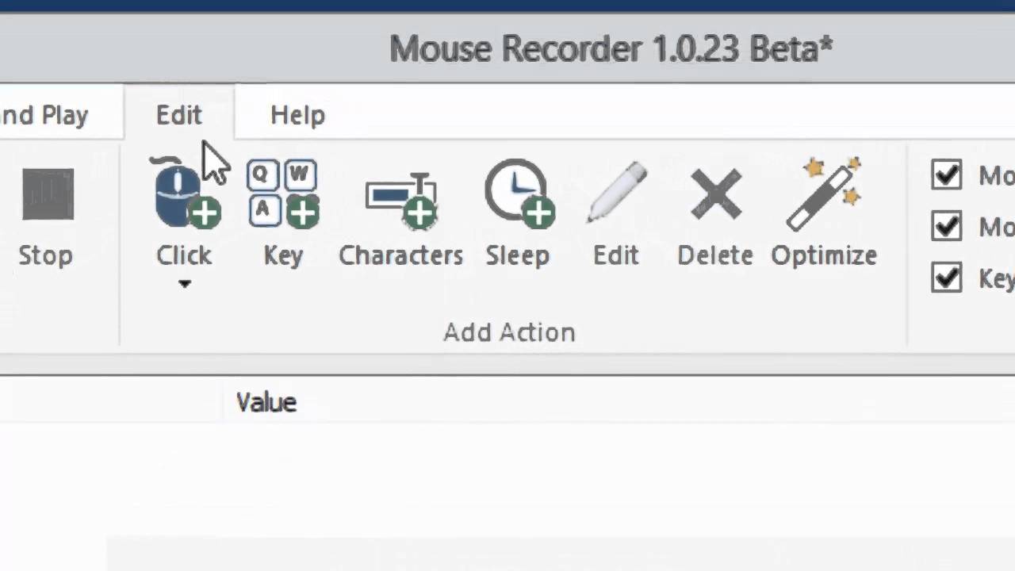Uncheck the middle checkbox in the options column

point(947,227)
